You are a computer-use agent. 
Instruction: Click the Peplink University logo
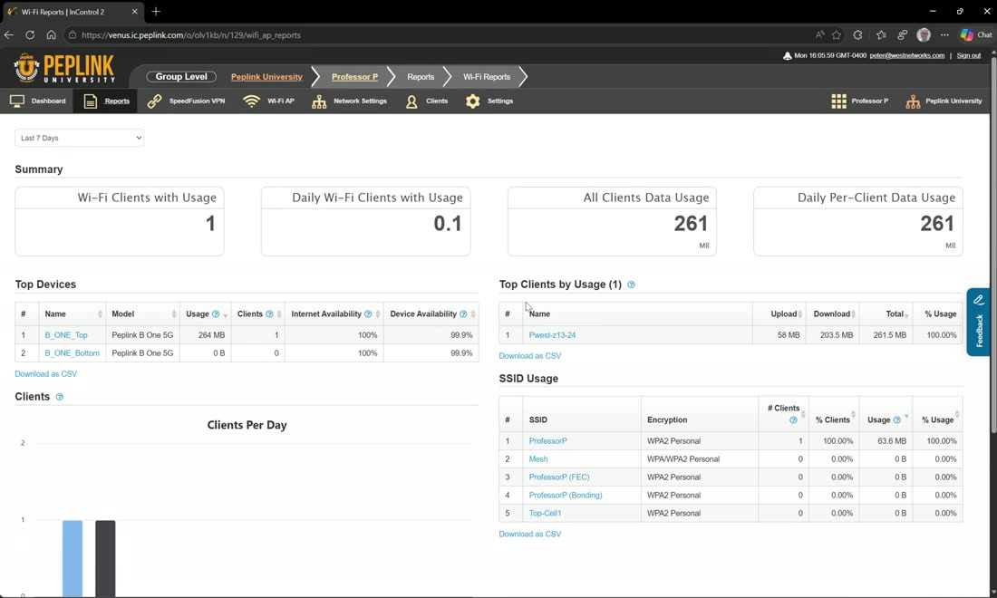click(64, 68)
